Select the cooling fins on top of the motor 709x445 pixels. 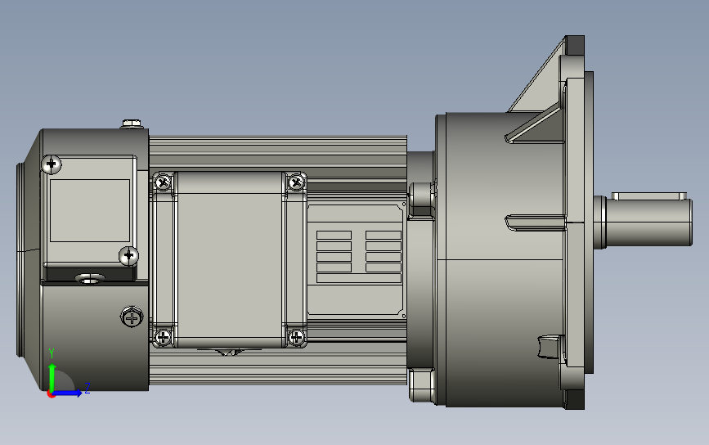click(278, 153)
